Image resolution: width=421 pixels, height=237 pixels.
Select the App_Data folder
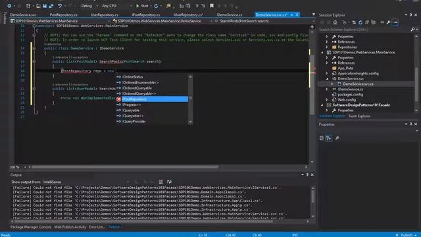(x=345, y=68)
